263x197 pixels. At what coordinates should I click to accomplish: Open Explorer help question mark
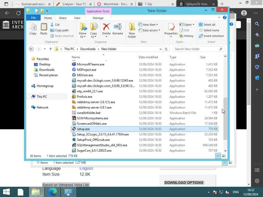pos(224,18)
